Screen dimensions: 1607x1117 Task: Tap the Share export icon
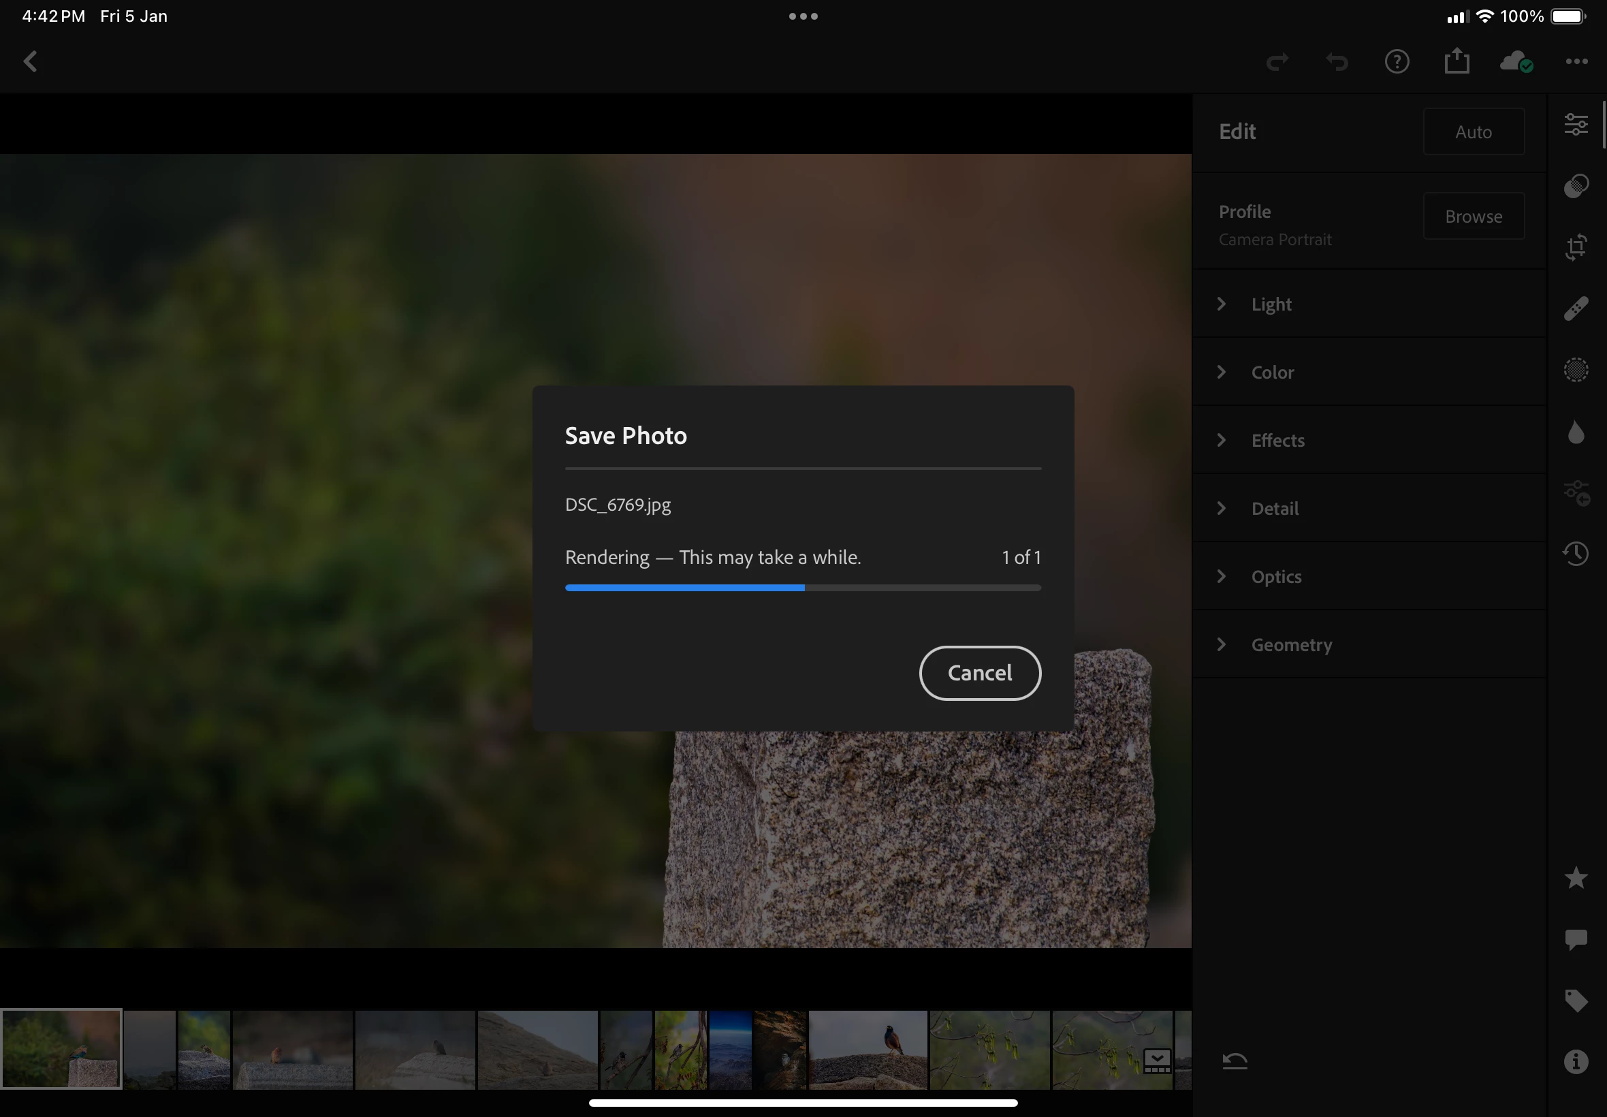click(x=1457, y=61)
